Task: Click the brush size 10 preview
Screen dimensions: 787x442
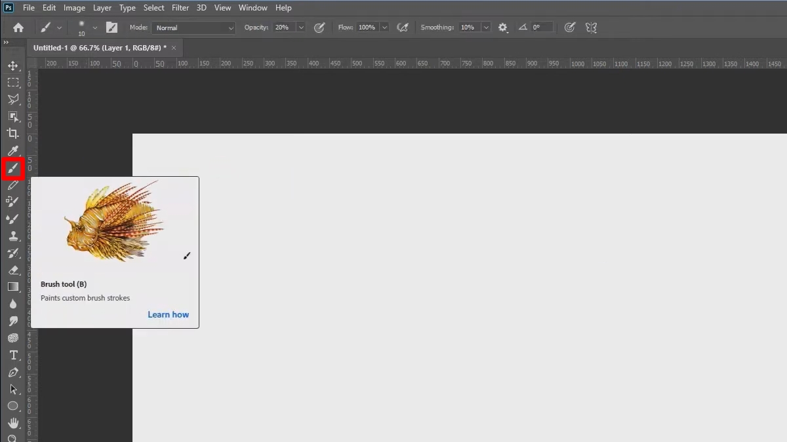Action: [x=81, y=28]
